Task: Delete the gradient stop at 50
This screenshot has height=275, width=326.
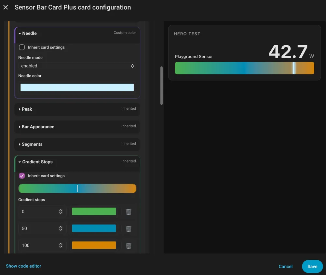Action: coord(129,228)
